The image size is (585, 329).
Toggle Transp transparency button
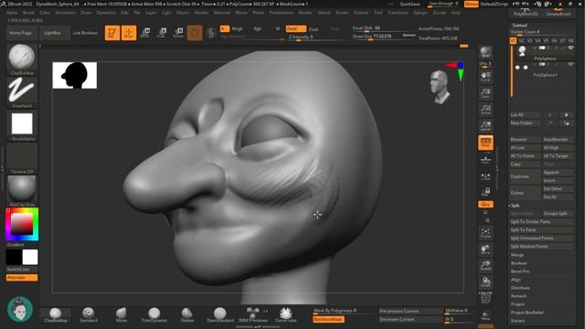(485, 315)
